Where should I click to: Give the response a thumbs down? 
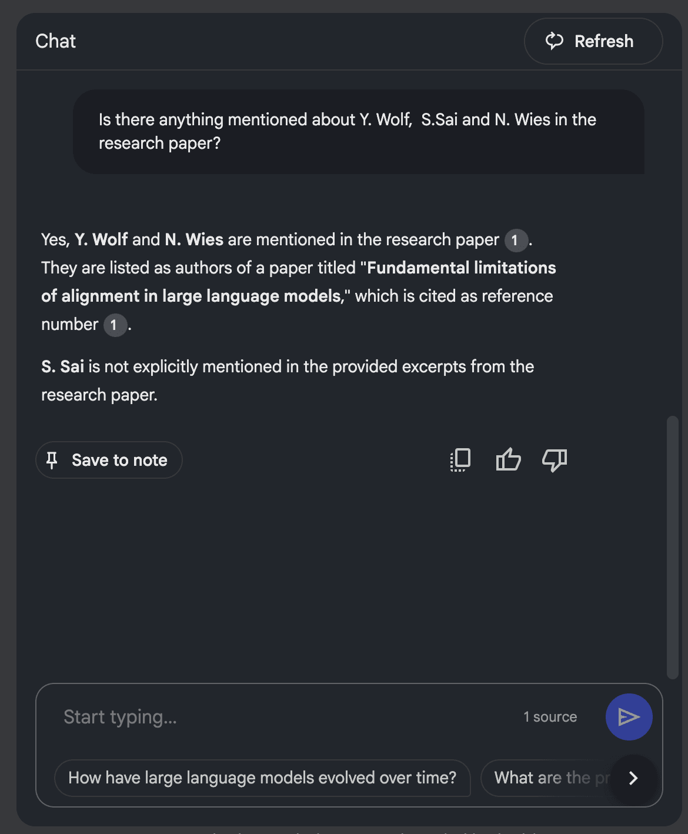555,460
